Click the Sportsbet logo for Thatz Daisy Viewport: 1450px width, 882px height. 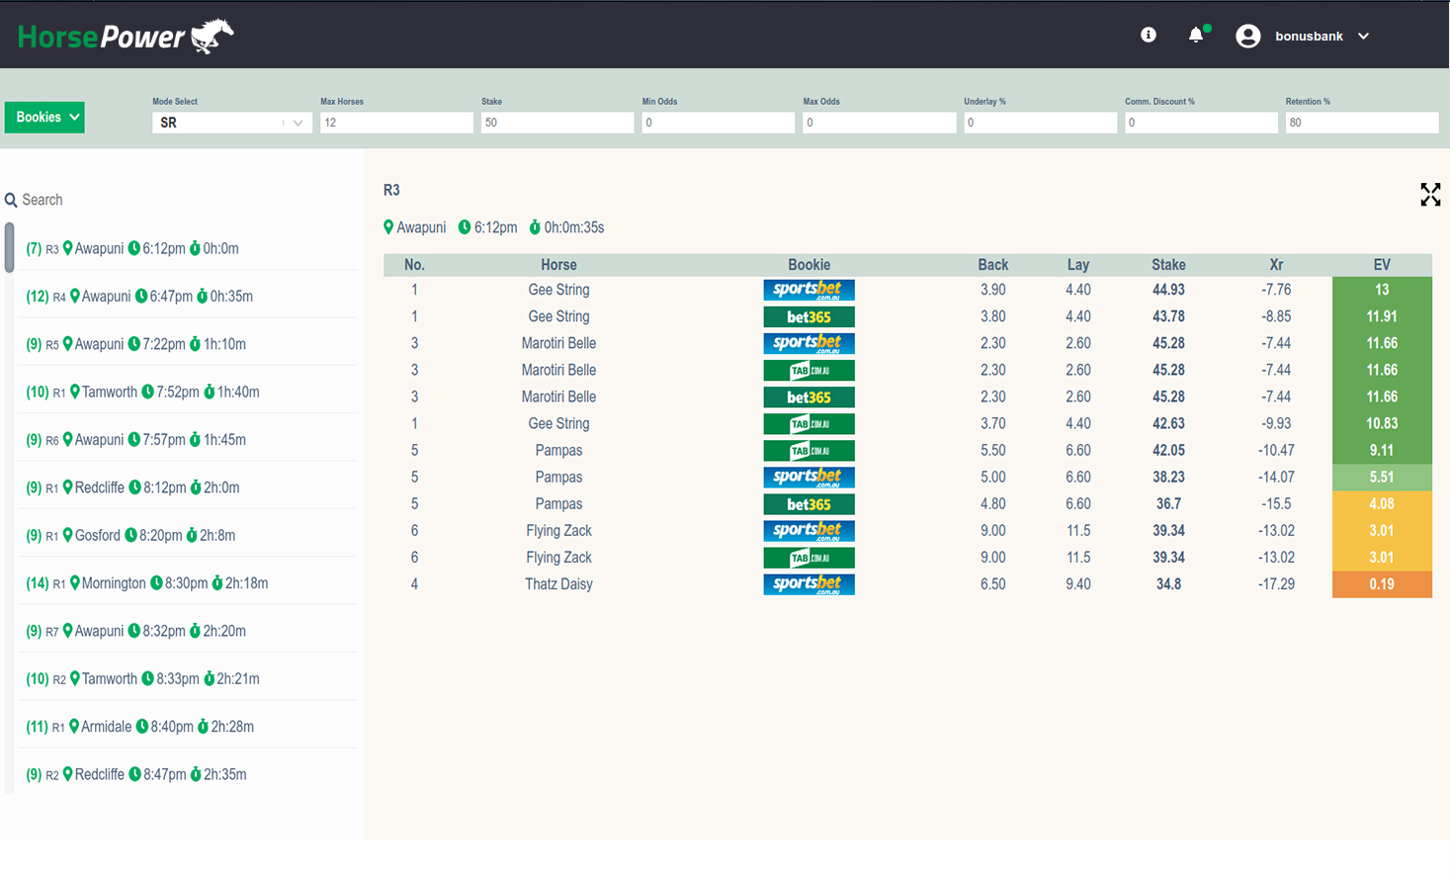809,583
